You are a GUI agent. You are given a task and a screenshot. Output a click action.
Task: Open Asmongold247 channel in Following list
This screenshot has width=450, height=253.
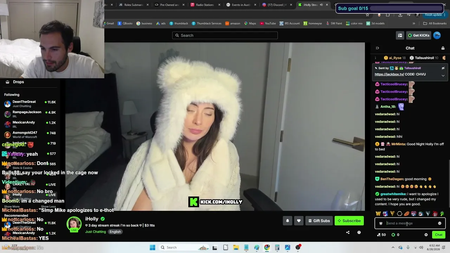coord(30,135)
